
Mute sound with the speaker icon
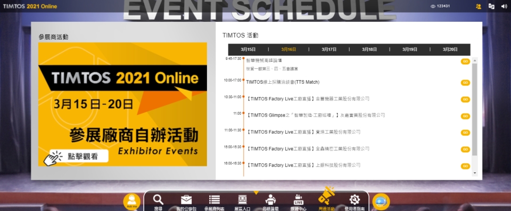pos(504,6)
